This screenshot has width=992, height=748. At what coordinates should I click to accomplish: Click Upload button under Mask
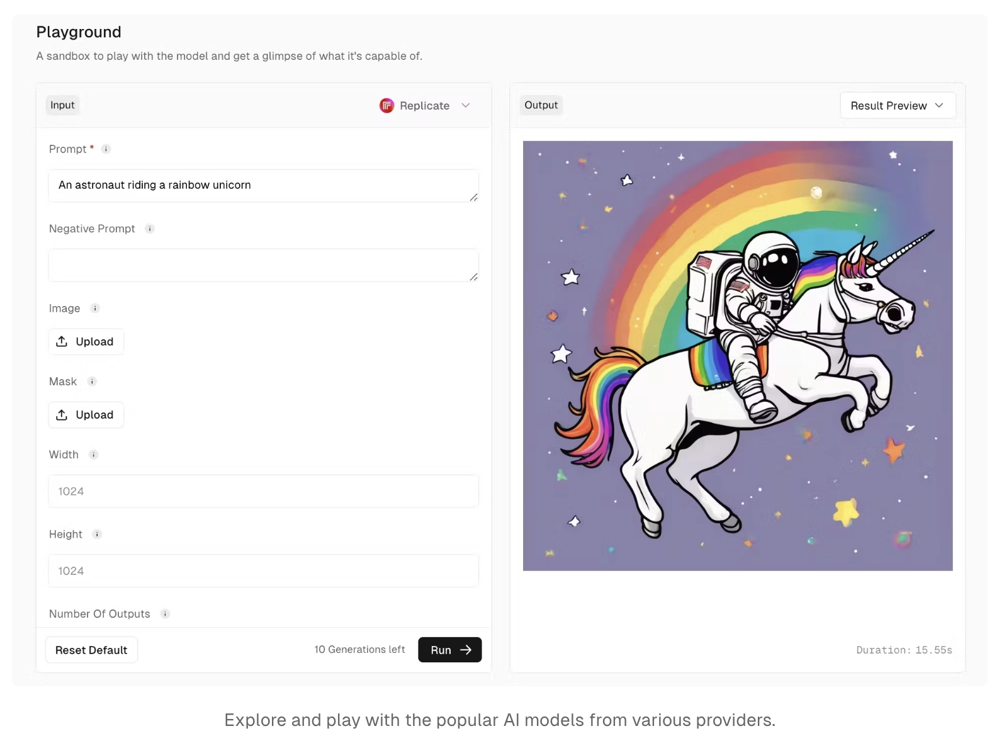pyautogui.click(x=86, y=415)
